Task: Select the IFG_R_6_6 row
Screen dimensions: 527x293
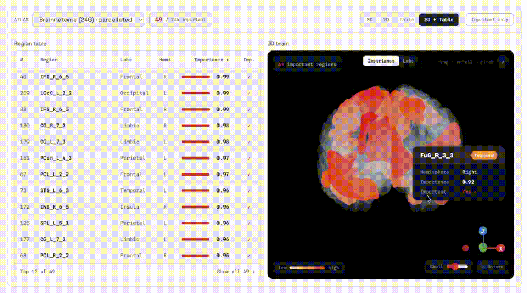Action: click(x=137, y=77)
